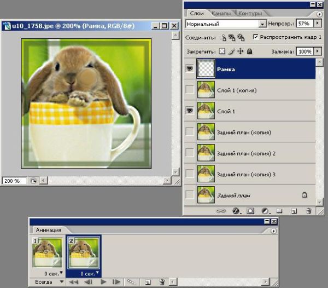The image size is (328, 288).
Task: Open the Layers panel flyout menu
Action: (x=319, y=14)
